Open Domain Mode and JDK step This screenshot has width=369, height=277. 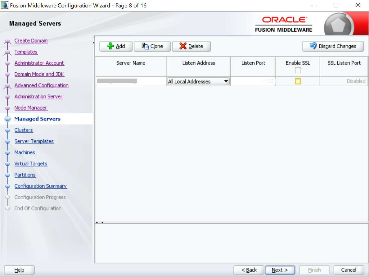(39, 74)
